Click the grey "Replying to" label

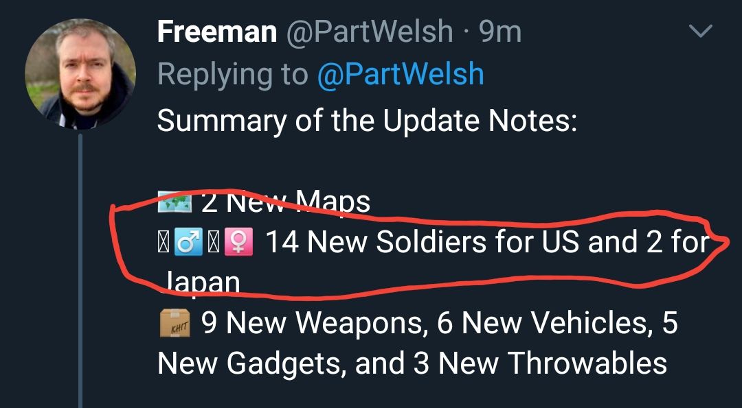coord(232,74)
